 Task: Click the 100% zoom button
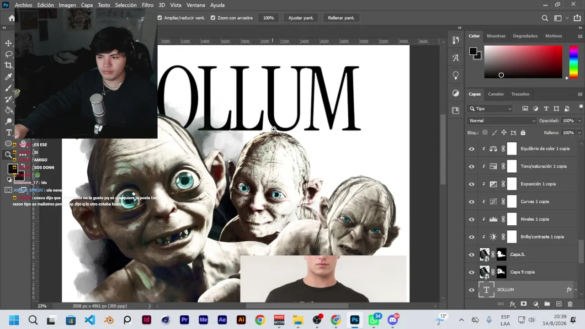click(x=268, y=18)
